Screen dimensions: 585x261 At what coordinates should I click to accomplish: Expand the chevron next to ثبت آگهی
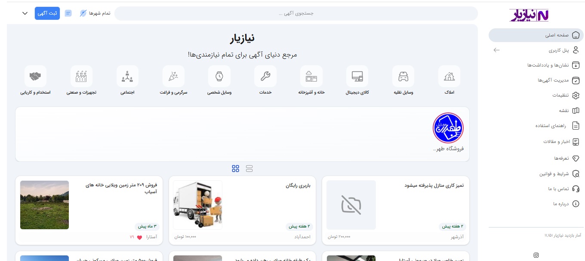click(25, 13)
